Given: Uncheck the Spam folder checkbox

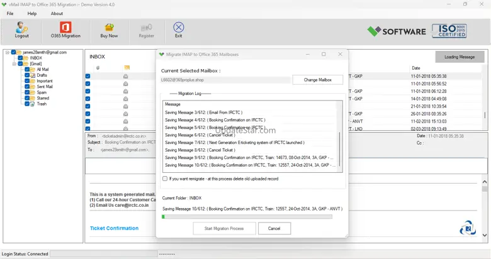Looking at the screenshot, I should [x=27, y=92].
